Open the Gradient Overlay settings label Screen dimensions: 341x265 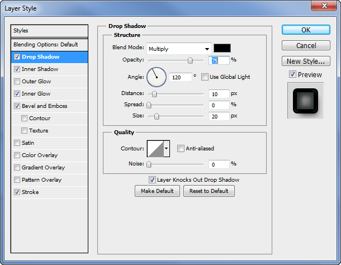point(43,168)
